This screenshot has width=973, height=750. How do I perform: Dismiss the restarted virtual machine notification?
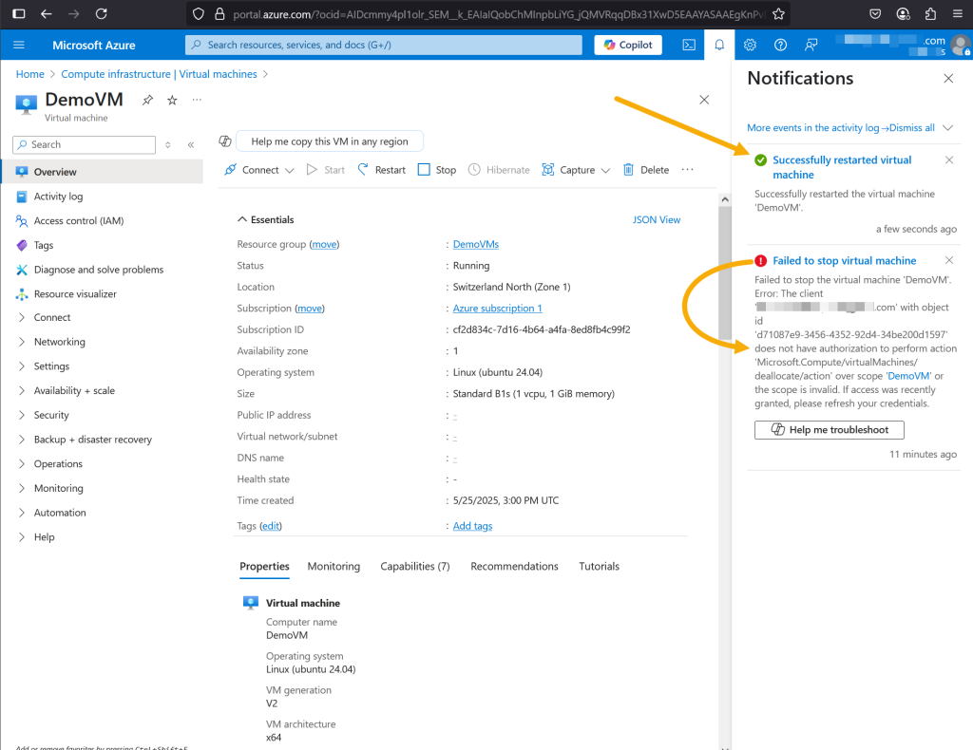point(949,159)
